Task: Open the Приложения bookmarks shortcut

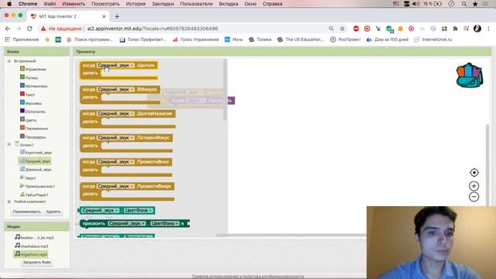Action: coord(22,40)
